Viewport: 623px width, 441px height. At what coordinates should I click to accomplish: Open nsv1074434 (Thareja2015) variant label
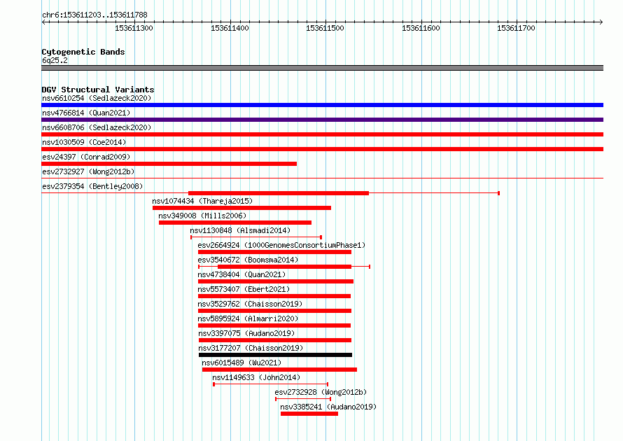point(202,201)
